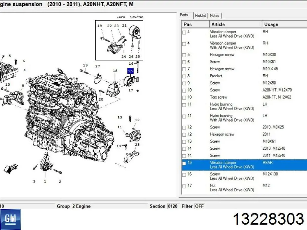307x230 pixels.
Task: Tick the checkbox for Hexagon screw M10X30
Action: pyautogui.click(x=184, y=55)
